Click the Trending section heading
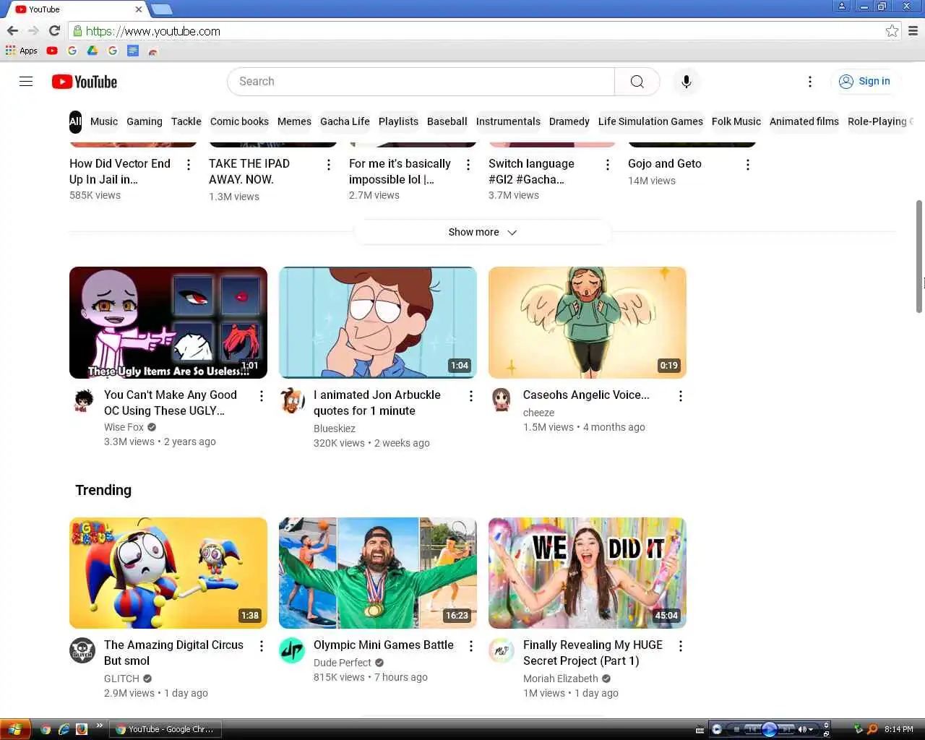 tap(103, 490)
